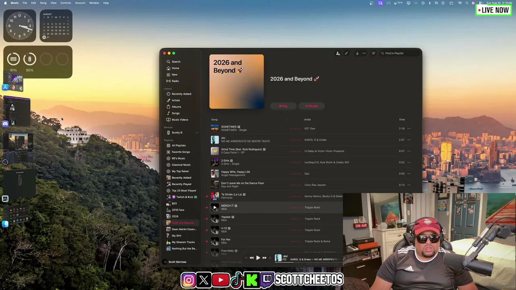Toggle shuffle in the playback controls
516x290 pixels.
pos(246,258)
